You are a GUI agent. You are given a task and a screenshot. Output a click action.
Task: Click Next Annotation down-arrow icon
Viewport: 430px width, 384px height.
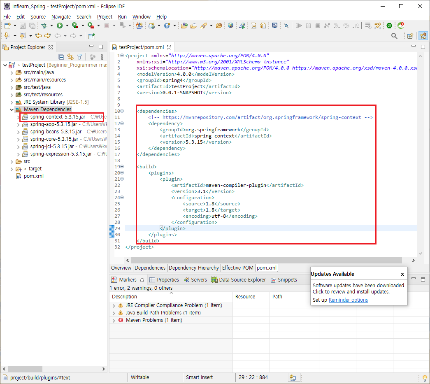click(x=7, y=36)
